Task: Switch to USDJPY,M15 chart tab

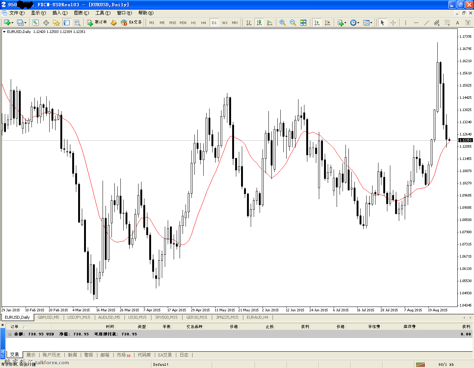Action: coord(79,317)
